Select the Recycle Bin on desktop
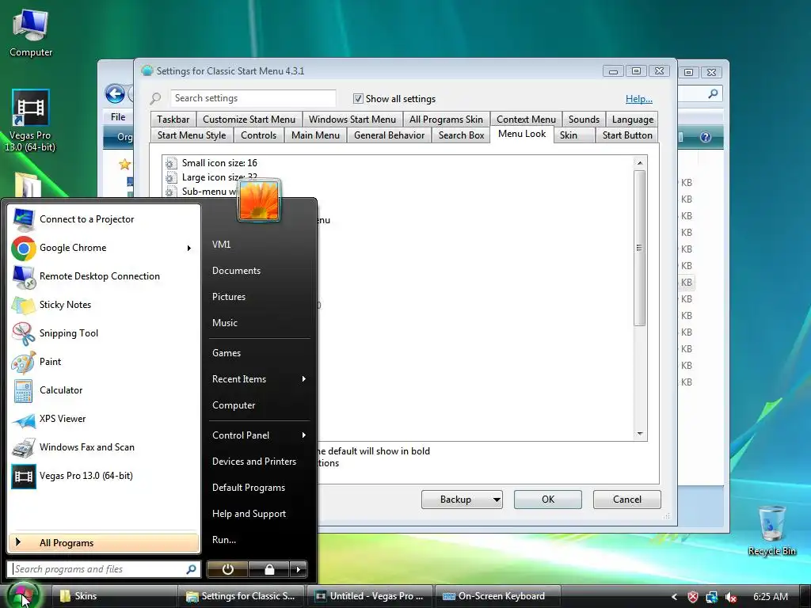 [771, 530]
